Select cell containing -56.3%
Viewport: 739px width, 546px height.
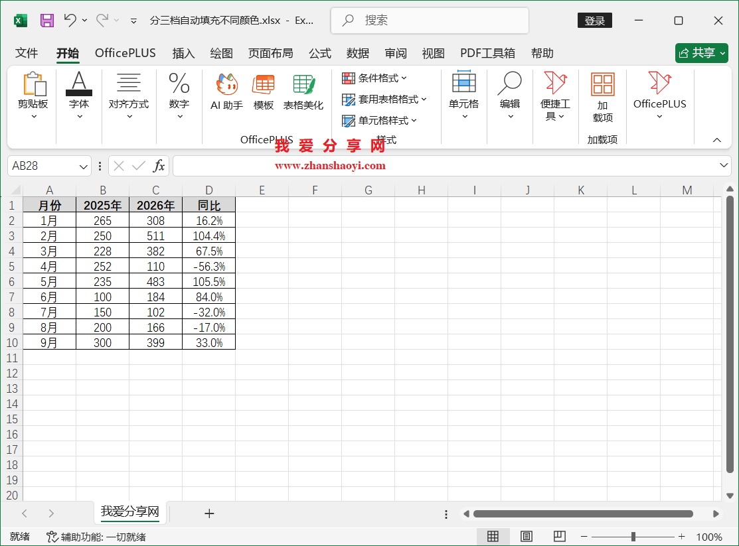pos(208,267)
